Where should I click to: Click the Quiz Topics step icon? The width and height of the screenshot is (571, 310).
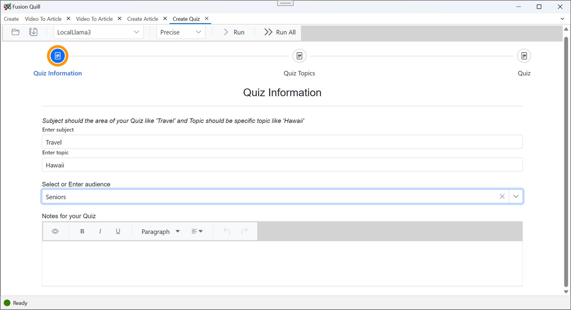299,56
